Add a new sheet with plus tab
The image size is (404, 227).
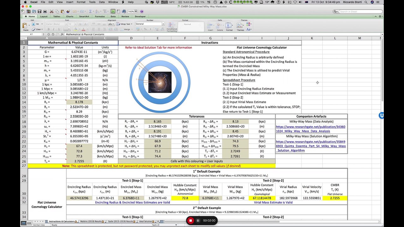pos(158,221)
